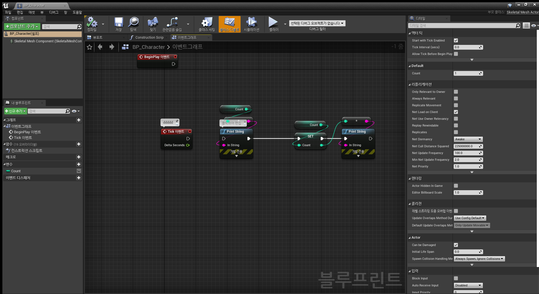The image size is (539, 294).
Task: Open the Debug (디버그) menu
Action: (x=54, y=12)
